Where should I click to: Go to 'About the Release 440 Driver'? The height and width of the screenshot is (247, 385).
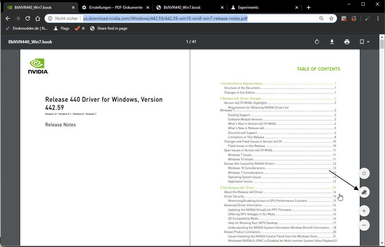click(280, 192)
